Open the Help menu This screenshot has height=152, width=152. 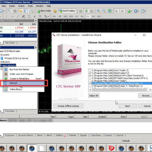pos(49,6)
